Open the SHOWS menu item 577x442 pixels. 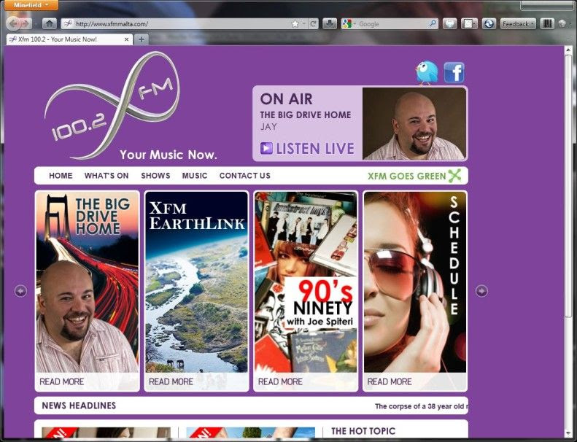(x=155, y=176)
